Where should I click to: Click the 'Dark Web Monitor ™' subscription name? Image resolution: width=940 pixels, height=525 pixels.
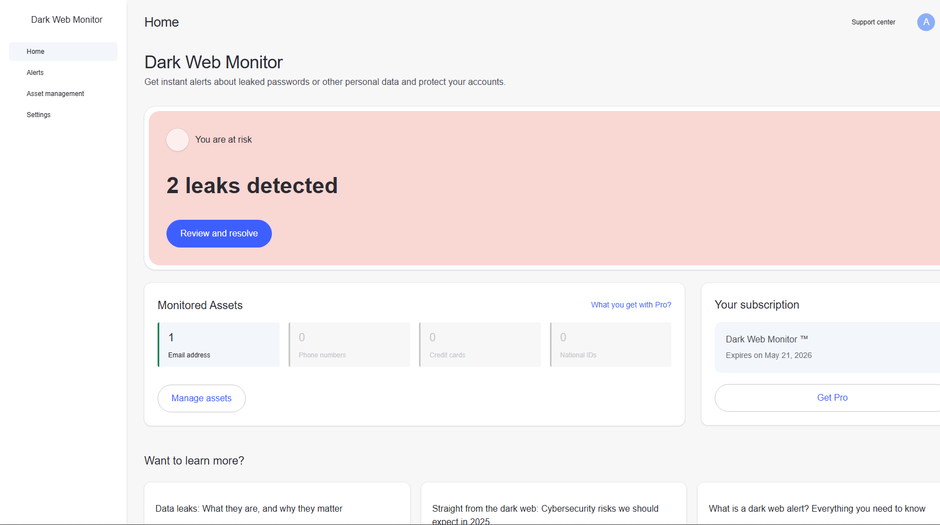pyautogui.click(x=767, y=339)
